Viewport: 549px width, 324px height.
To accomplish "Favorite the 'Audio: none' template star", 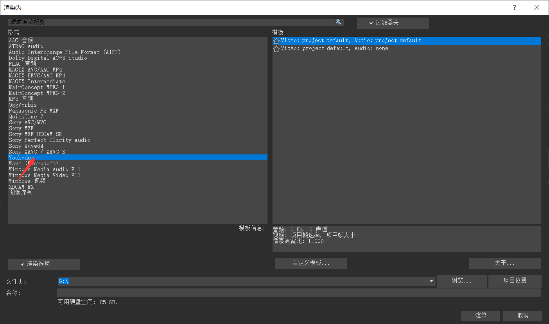I will [276, 49].
